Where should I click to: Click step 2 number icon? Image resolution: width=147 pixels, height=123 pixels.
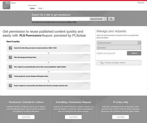pyautogui.click(x=10, y=58)
